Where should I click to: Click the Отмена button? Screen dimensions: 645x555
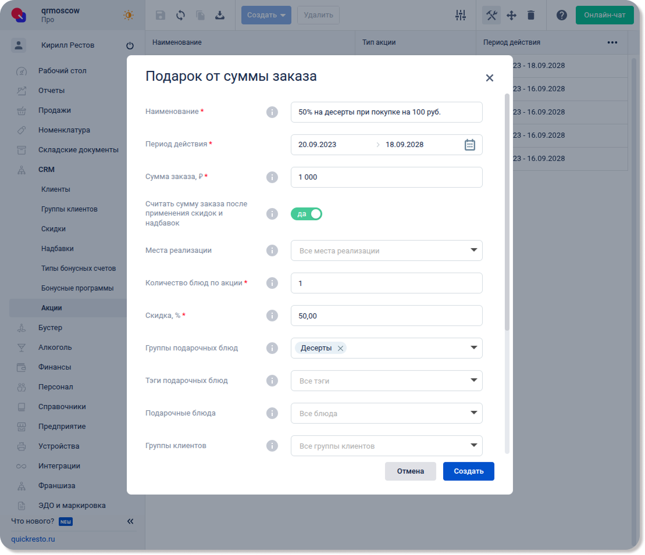click(x=410, y=471)
